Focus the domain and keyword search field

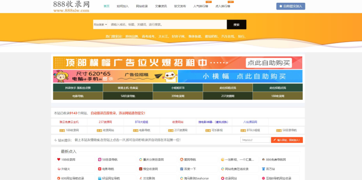pyautogui.click(x=167, y=24)
